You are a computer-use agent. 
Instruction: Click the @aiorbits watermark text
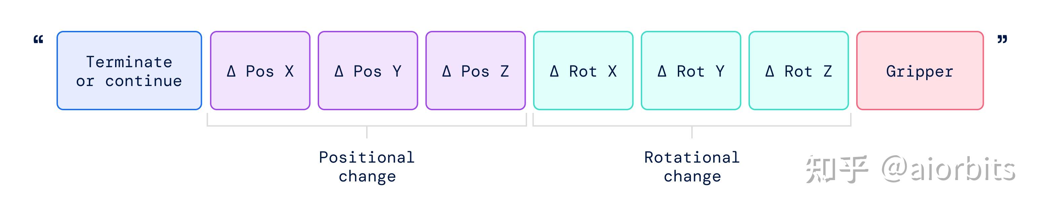point(949,169)
